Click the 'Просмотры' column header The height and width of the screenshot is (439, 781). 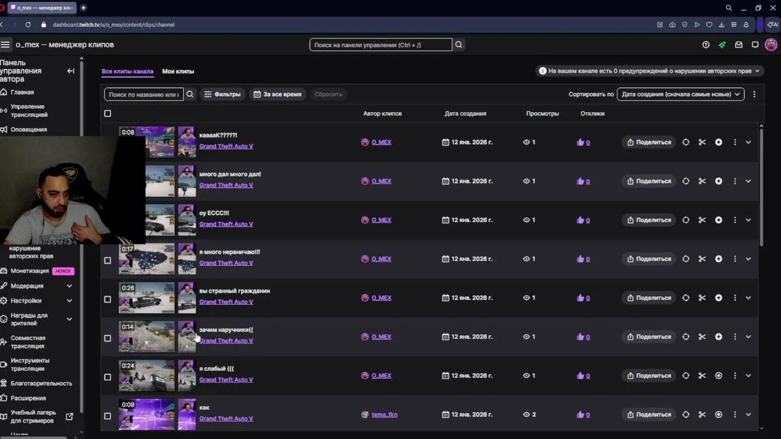[542, 113]
